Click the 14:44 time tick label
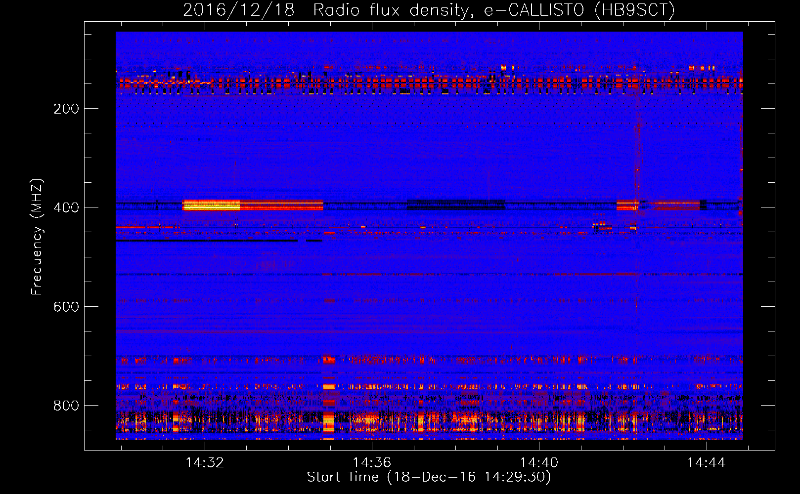The height and width of the screenshot is (494, 800). (707, 462)
